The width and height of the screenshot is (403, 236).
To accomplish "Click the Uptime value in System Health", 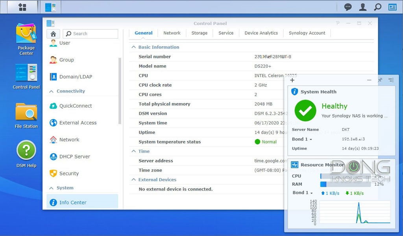I will tap(360, 149).
